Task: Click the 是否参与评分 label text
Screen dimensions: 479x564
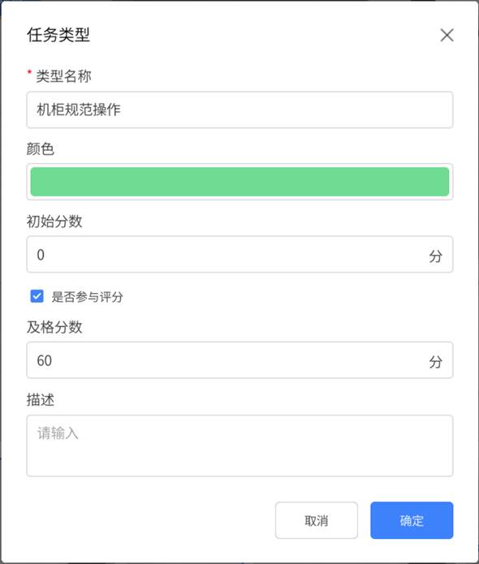Action: pyautogui.click(x=88, y=297)
